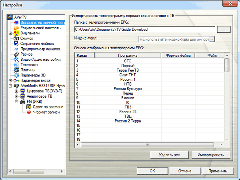The width and height of the screenshot is (240, 180).
Task: Click the AVerMedia H831 device card icon
Action: [16, 86]
